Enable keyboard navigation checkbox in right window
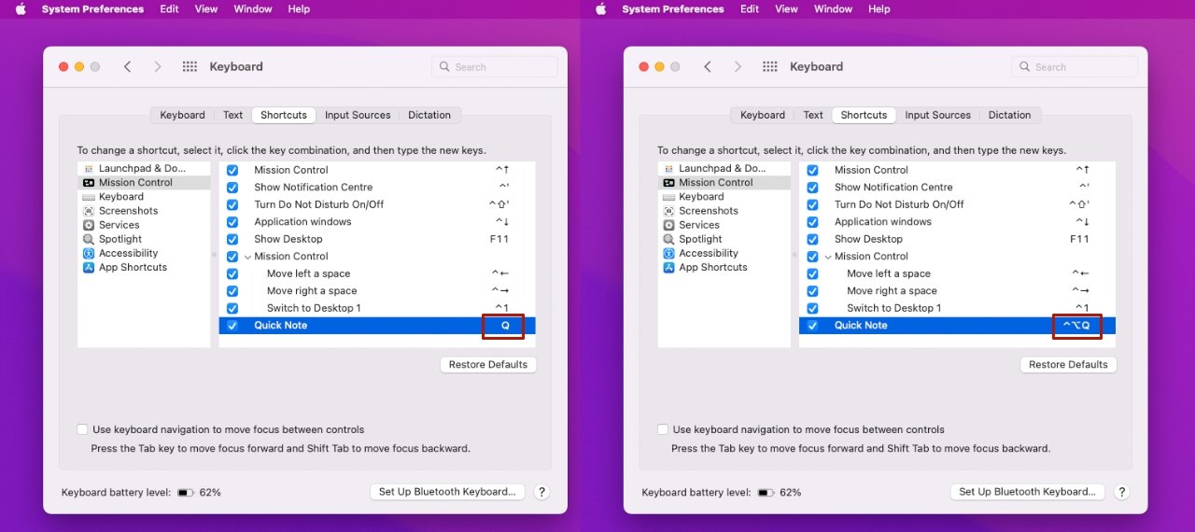 coord(663,429)
